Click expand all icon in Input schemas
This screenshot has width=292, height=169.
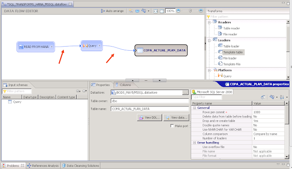(x=78, y=91)
